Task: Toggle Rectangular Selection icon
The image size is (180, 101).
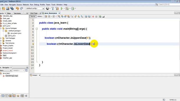Action: click(x=72, y=17)
